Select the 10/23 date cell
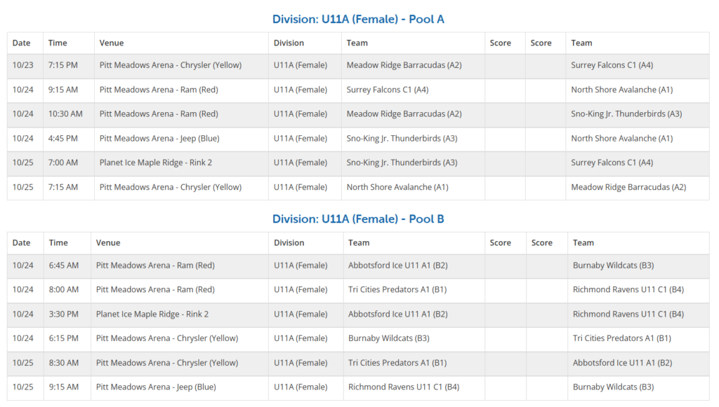Screen dimensions: 719x407 [x=23, y=65]
